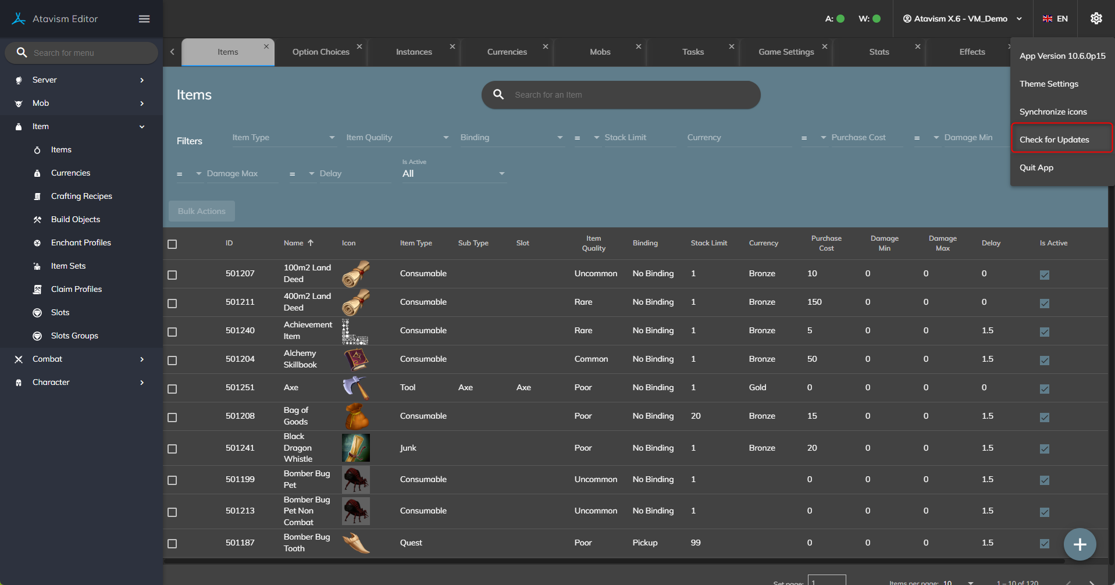Open Enchant Profiles in sidebar
Screen dimensions: 1115x585
point(81,243)
